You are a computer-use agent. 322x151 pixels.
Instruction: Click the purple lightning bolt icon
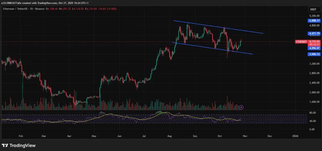[241, 107]
